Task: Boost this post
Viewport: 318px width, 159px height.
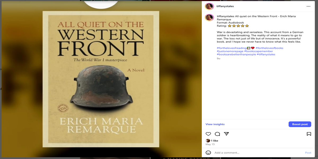Action: tap(300, 124)
